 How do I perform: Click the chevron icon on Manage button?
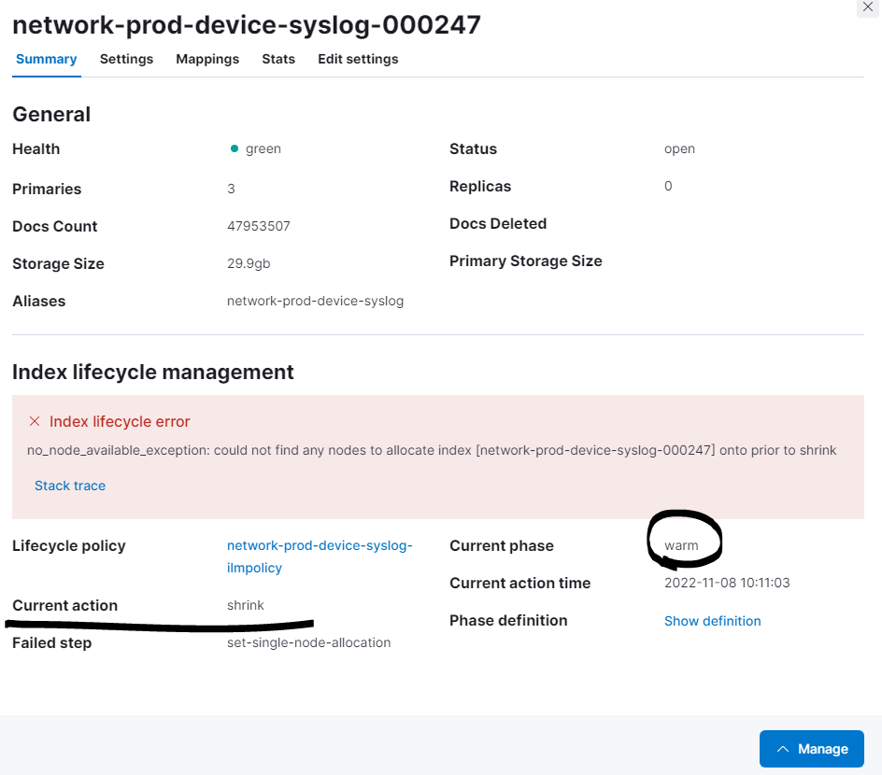point(783,749)
